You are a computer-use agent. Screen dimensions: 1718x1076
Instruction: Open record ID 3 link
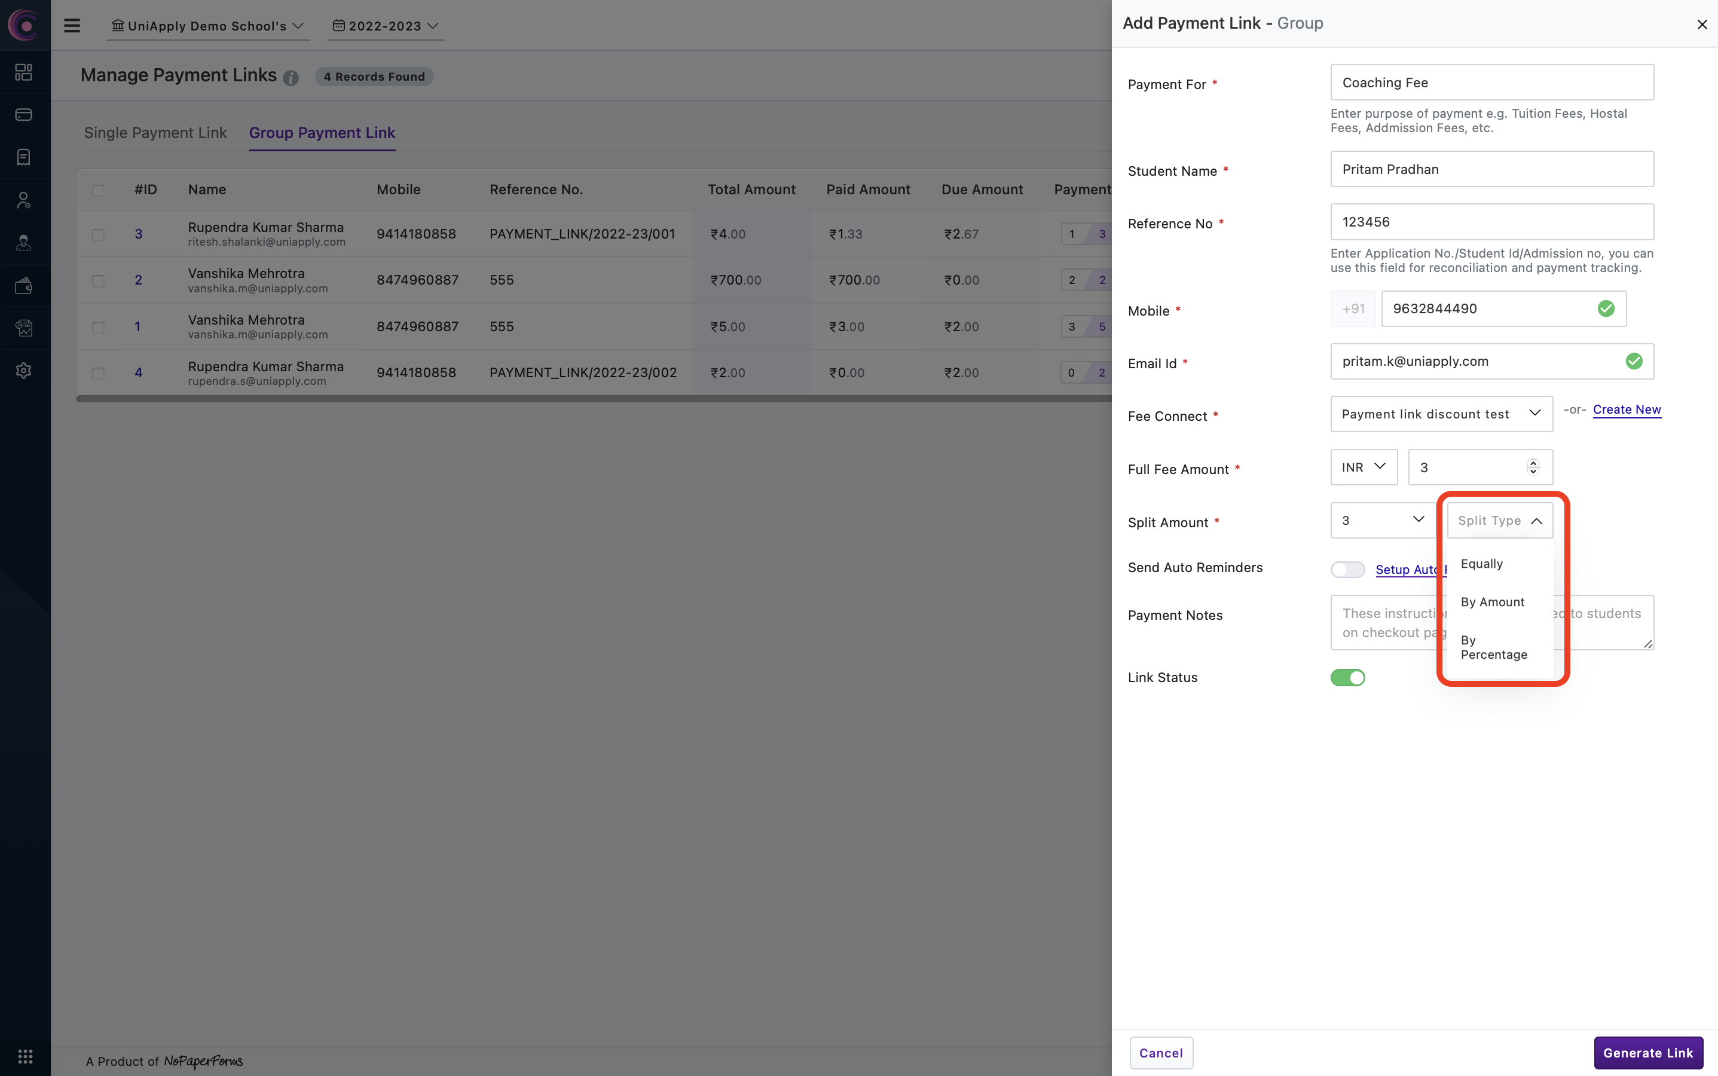point(139,234)
